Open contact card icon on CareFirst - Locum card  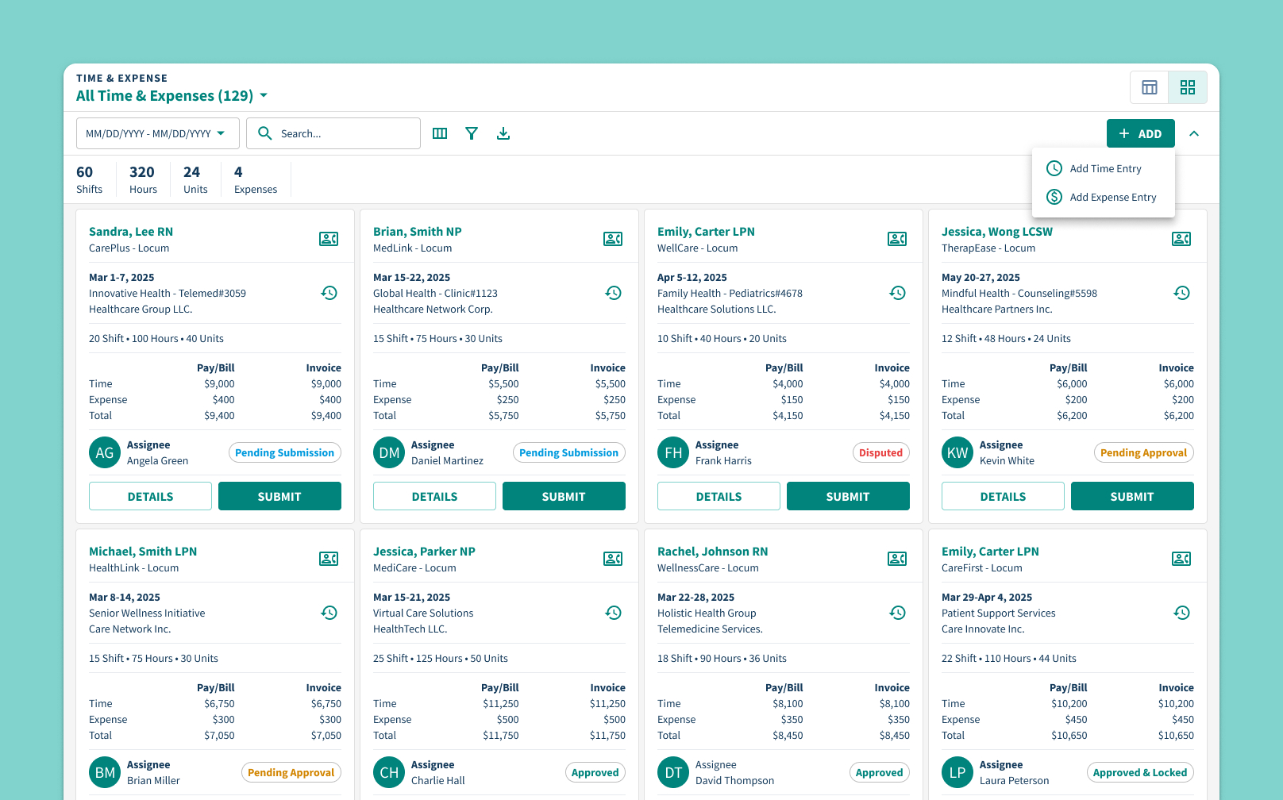[x=1181, y=559]
